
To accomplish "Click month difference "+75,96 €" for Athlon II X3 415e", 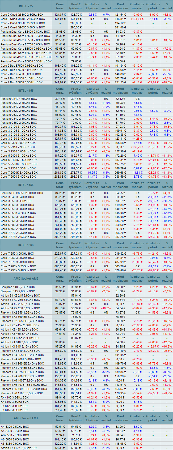I will tap(137, 325).
